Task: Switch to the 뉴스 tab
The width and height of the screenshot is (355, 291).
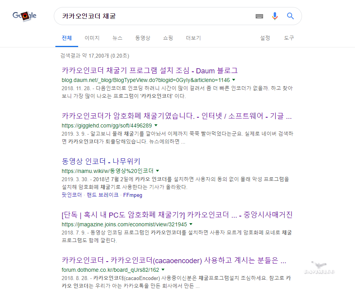Action: coord(117,38)
